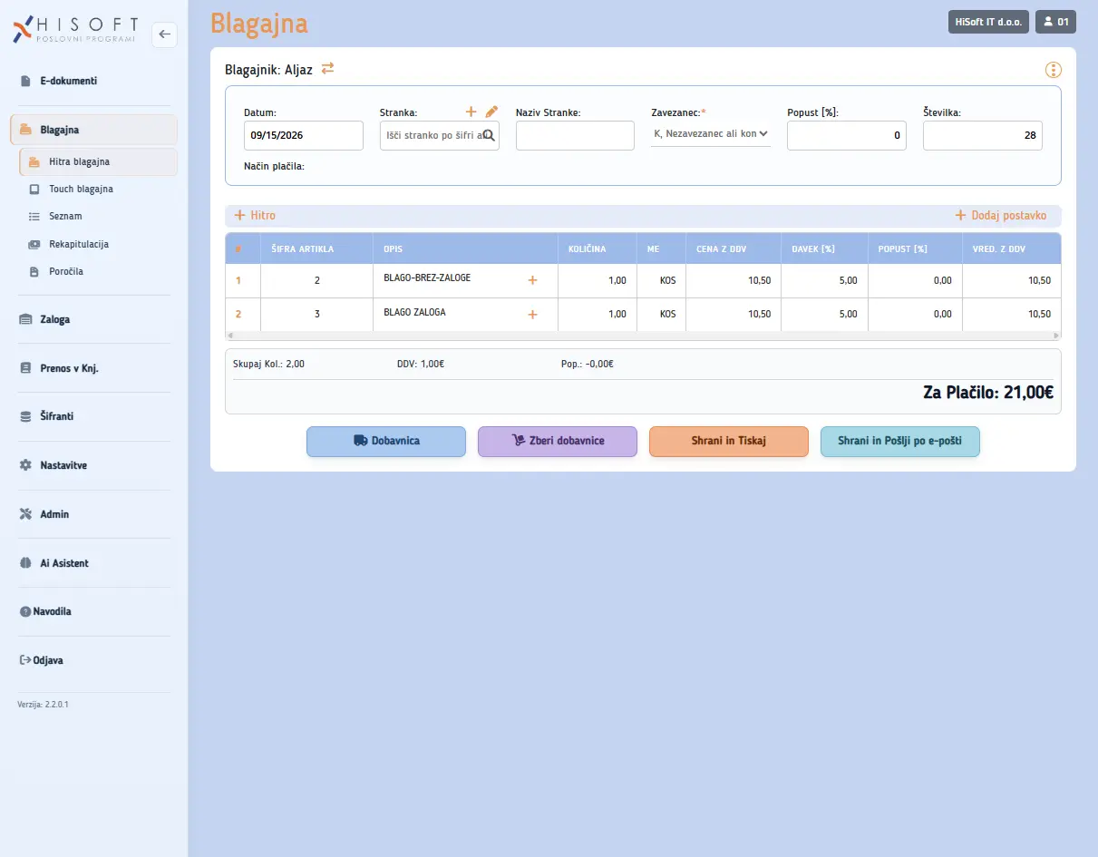
Task: Open Admin section in the sidebar
Action: click(x=94, y=514)
